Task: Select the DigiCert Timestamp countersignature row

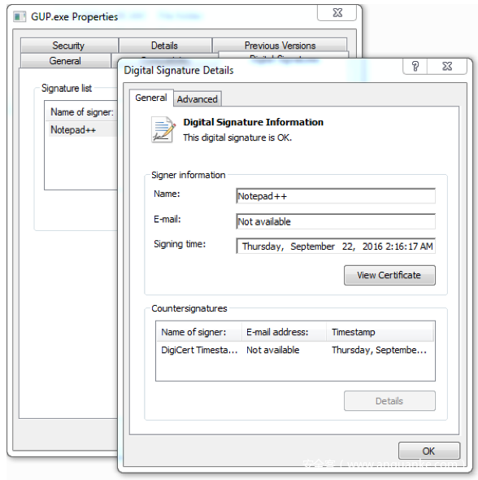Action: [x=295, y=350]
